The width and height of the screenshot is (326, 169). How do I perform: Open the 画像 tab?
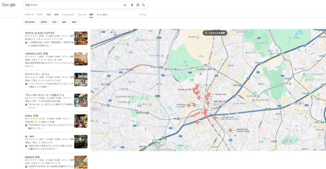coord(56,15)
